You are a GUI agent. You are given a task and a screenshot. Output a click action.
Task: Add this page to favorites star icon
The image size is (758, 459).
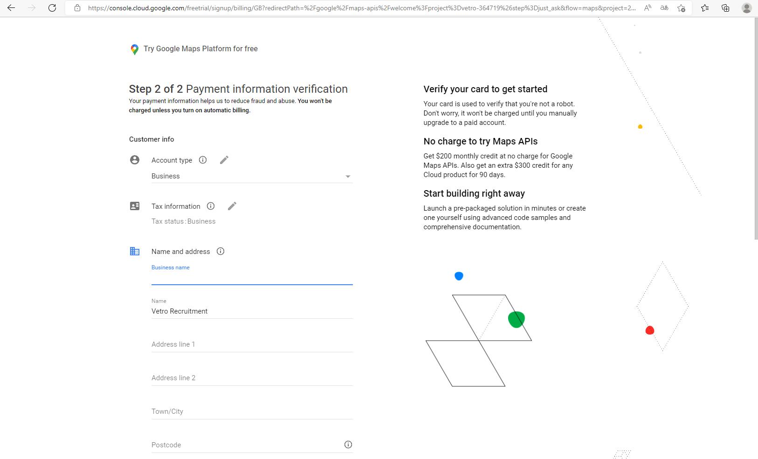click(x=681, y=8)
